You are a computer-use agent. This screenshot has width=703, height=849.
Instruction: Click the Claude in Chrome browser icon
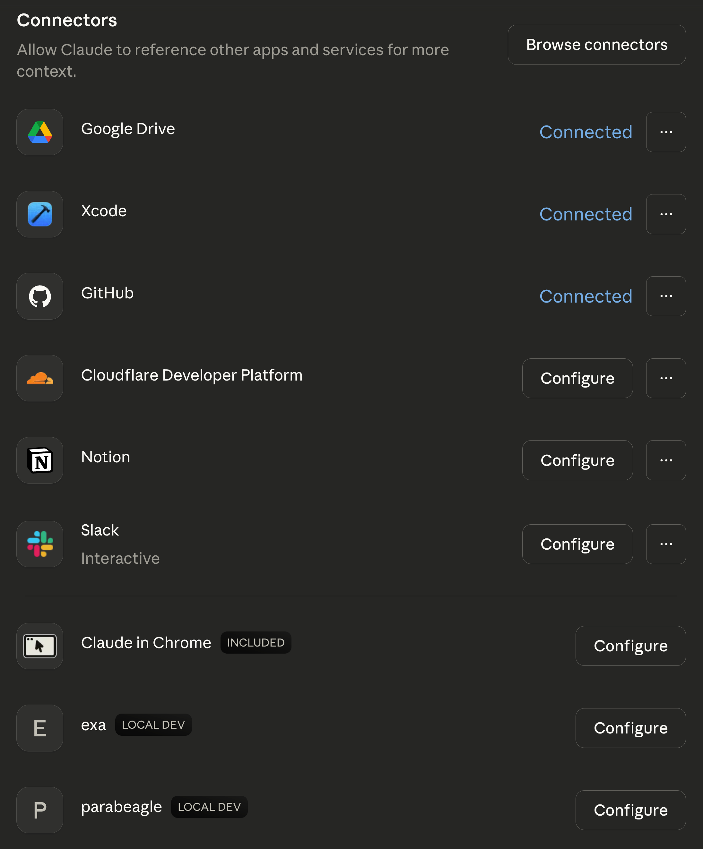[x=39, y=646]
